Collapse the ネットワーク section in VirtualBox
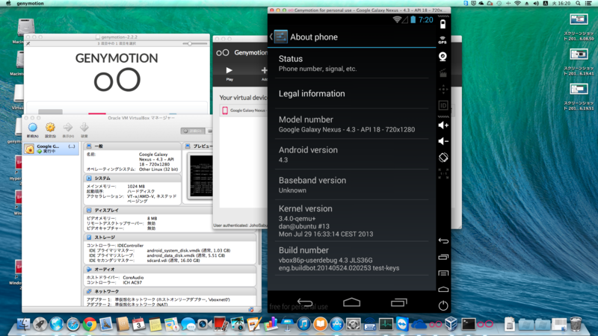 (x=170, y=291)
